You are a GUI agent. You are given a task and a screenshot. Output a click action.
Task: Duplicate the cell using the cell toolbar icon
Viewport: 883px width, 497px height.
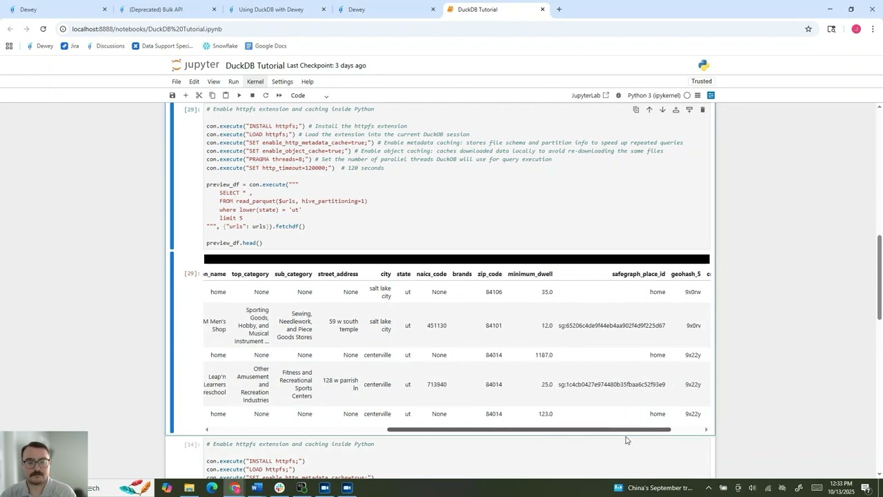click(x=636, y=110)
